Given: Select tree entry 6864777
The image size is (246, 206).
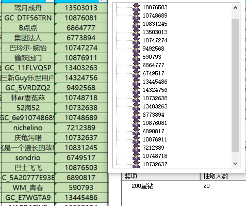Looking at the screenshot, I should pos(153,65).
